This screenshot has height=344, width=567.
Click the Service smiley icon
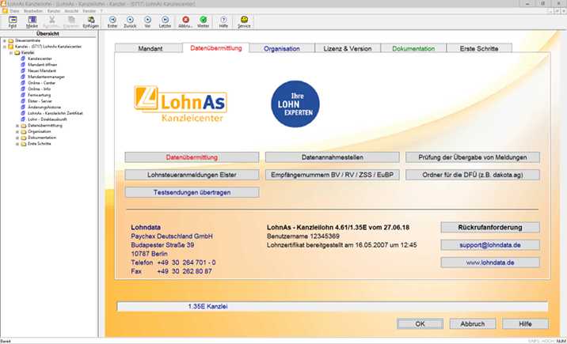coord(244,20)
